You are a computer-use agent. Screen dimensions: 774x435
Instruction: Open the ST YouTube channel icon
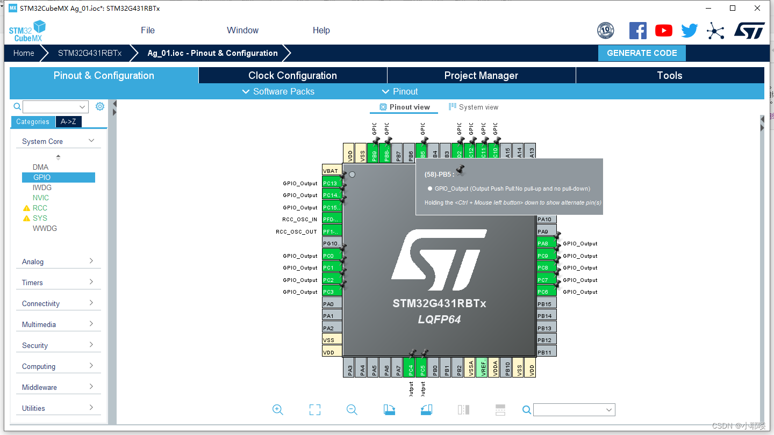(664, 31)
